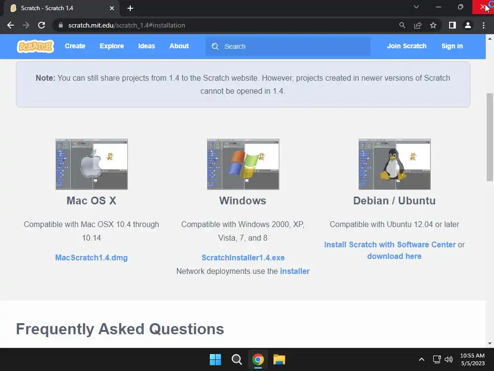
Task: Open Windows taskbar search
Action: click(236, 359)
